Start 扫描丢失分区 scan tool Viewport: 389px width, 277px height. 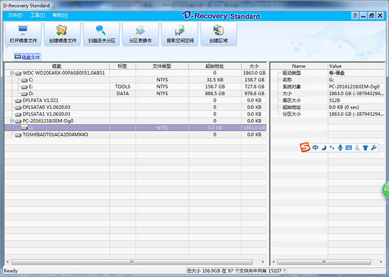(x=102, y=34)
